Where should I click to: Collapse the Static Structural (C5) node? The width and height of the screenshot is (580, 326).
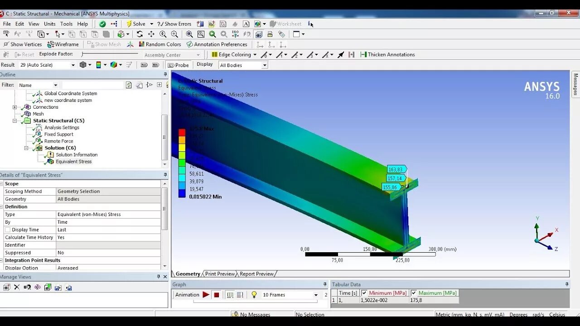(14, 121)
